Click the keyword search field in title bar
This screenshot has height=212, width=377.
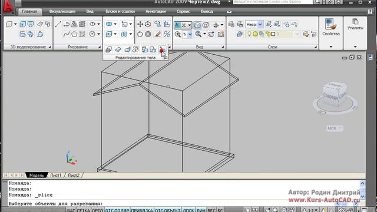273,2
